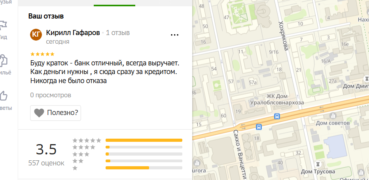
Task: Open the three-dot menu on Кирилл Гафаров's review
Action: coord(174,35)
